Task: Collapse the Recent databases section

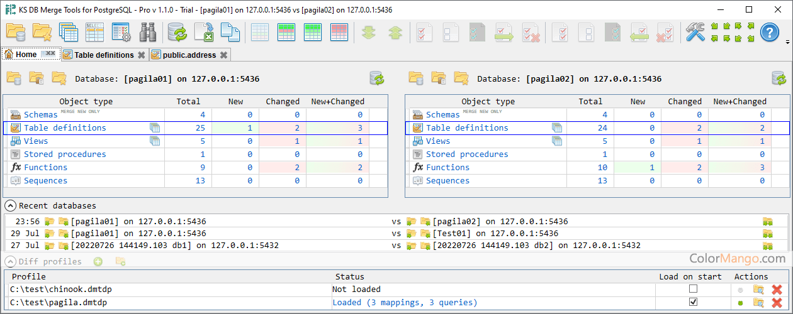Action: coord(10,205)
